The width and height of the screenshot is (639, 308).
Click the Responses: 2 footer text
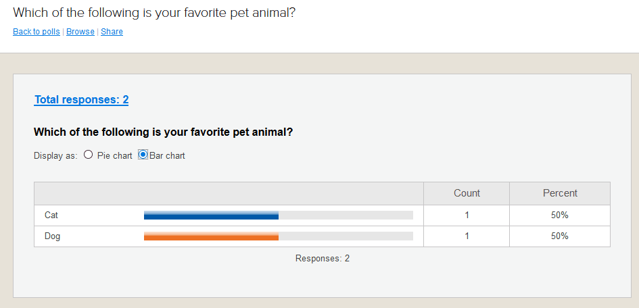tap(323, 259)
